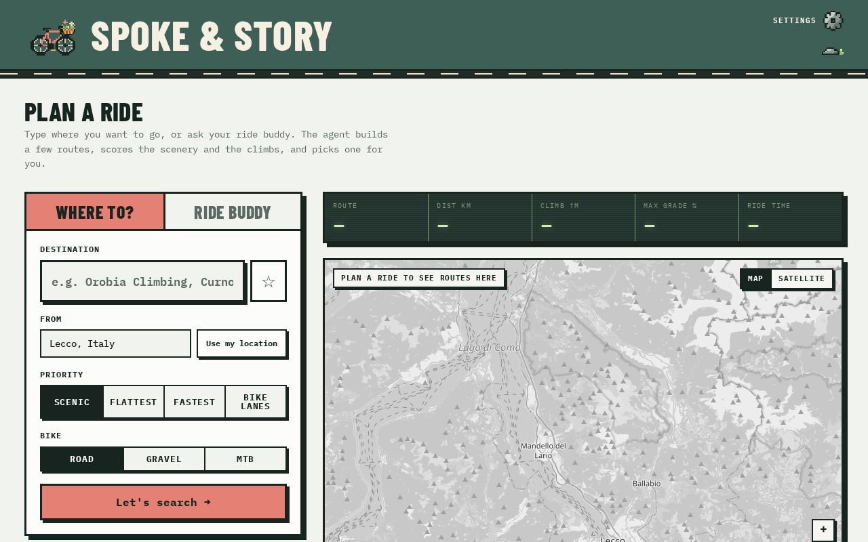This screenshot has width=868, height=542.
Task: Click the Dist KM stat cell
Action: point(480,217)
